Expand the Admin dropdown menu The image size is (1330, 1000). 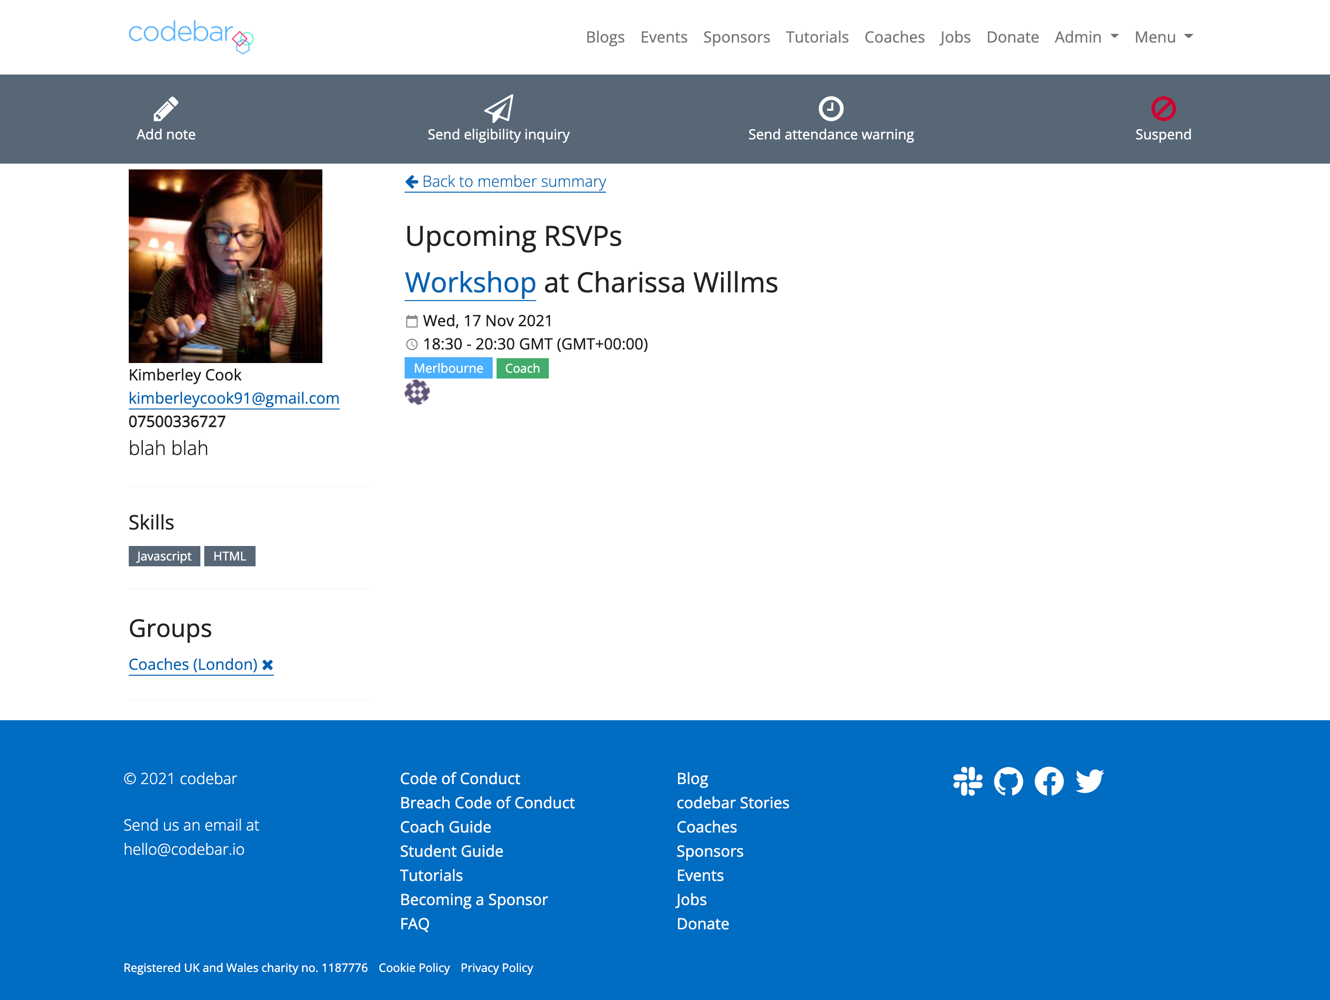click(x=1086, y=37)
